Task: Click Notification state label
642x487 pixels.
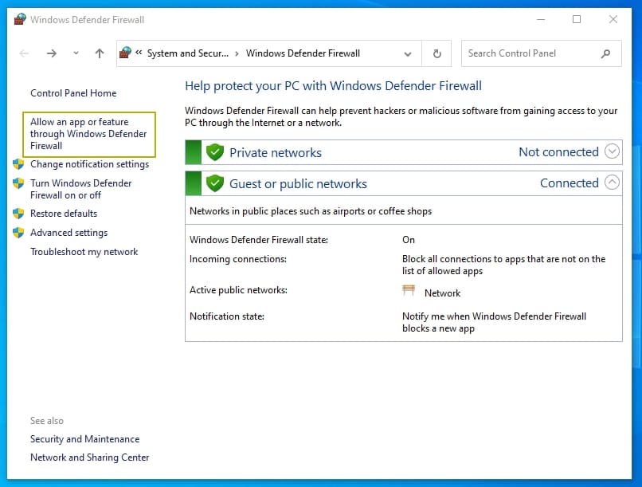Action: click(227, 316)
